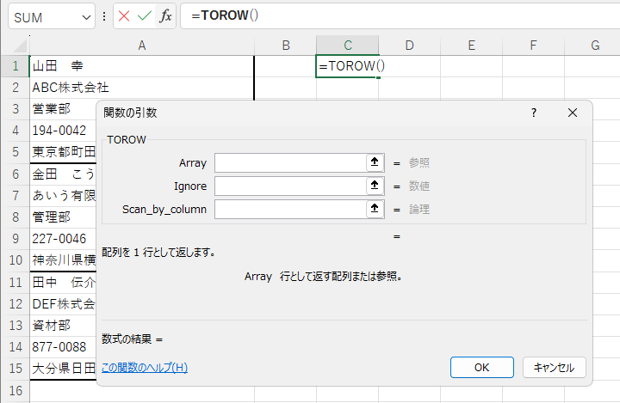Click cell containing 877-0088
Viewport: 620px width, 403px height.
coord(63,347)
